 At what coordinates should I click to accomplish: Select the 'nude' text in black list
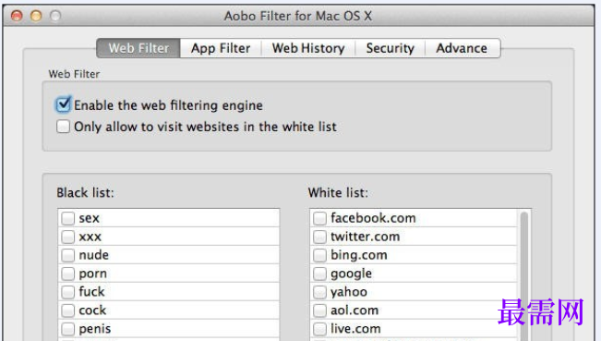pyautogui.click(x=94, y=255)
